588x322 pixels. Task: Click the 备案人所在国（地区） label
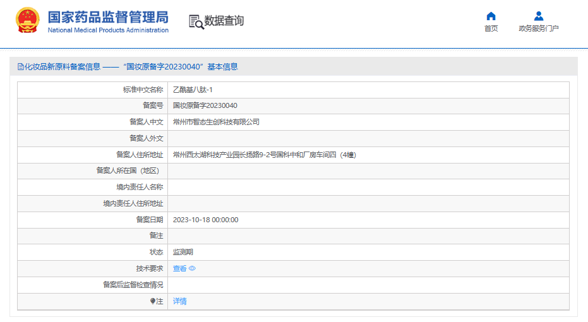click(x=128, y=171)
